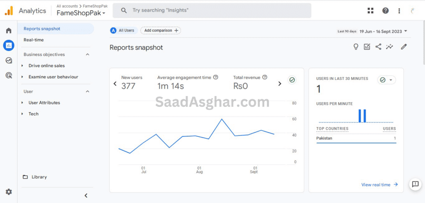
Task: Click the All Users 'A' badge
Action: 113,31
